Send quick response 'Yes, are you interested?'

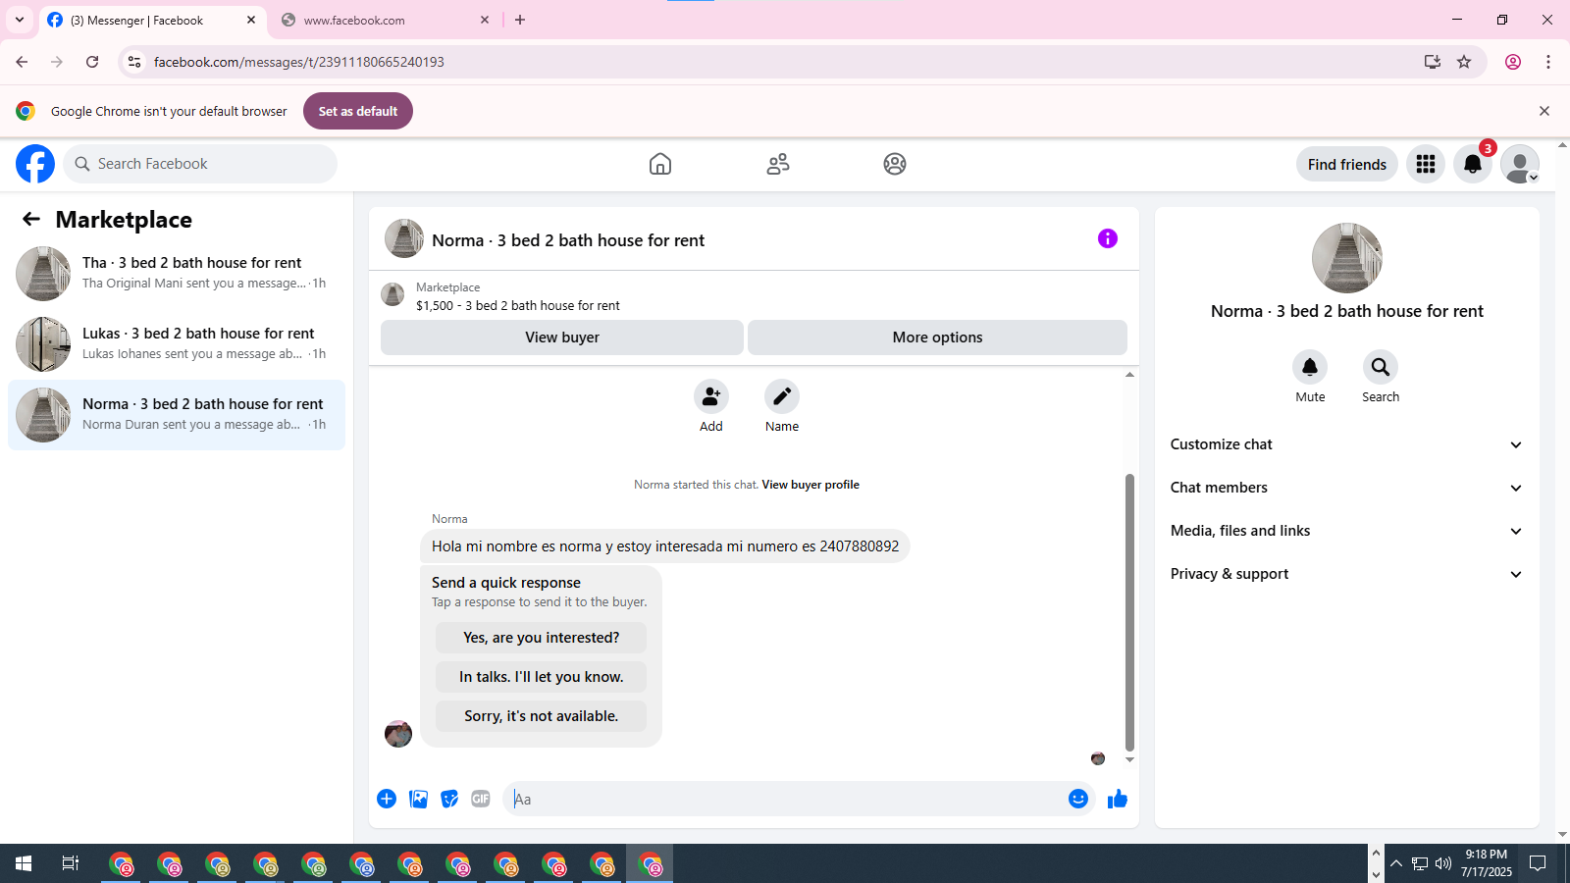(542, 638)
